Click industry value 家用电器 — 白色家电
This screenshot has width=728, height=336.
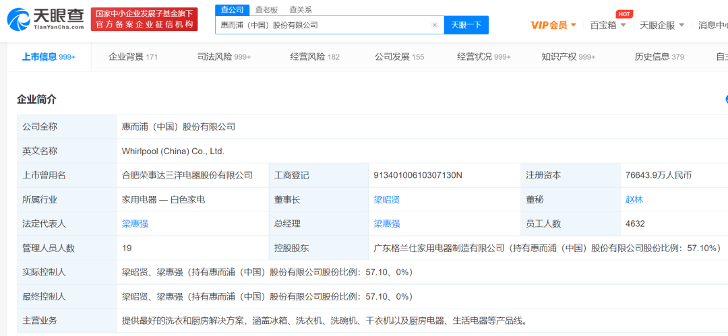coord(163,199)
